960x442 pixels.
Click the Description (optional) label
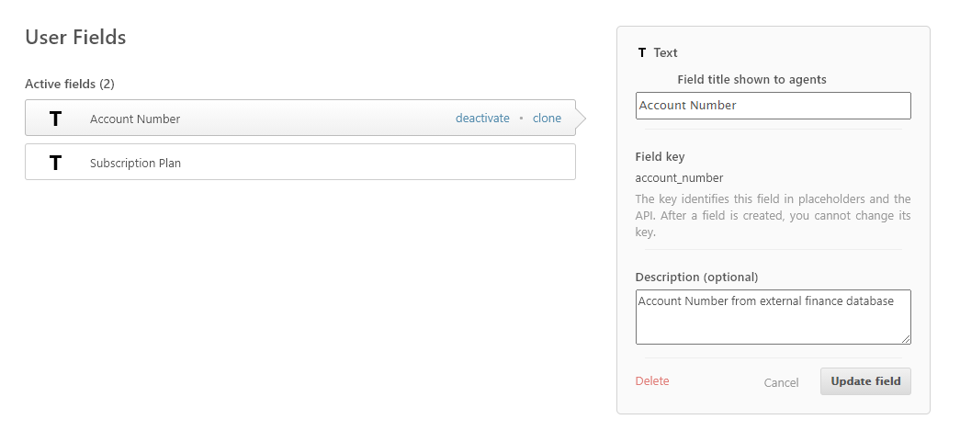(696, 277)
